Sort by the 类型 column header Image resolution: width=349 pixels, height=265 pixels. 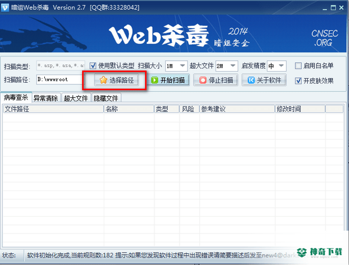pos(167,109)
